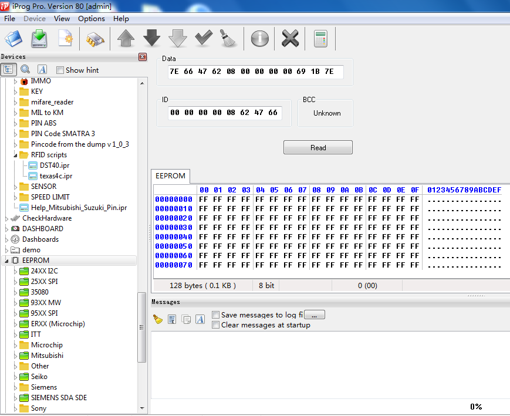This screenshot has width=510, height=416.
Task: Expand the 24XX I2C folder
Action: (15, 271)
